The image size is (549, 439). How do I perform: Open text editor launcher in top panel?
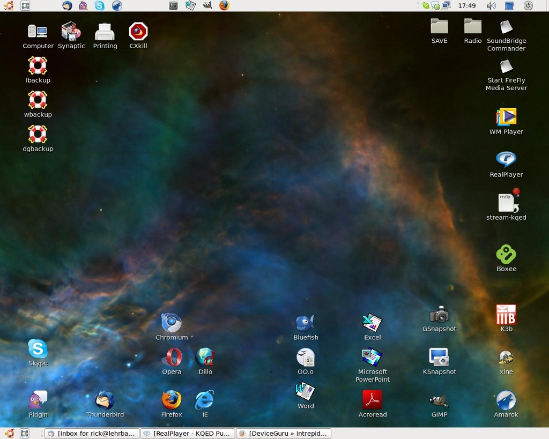pyautogui.click(x=190, y=5)
